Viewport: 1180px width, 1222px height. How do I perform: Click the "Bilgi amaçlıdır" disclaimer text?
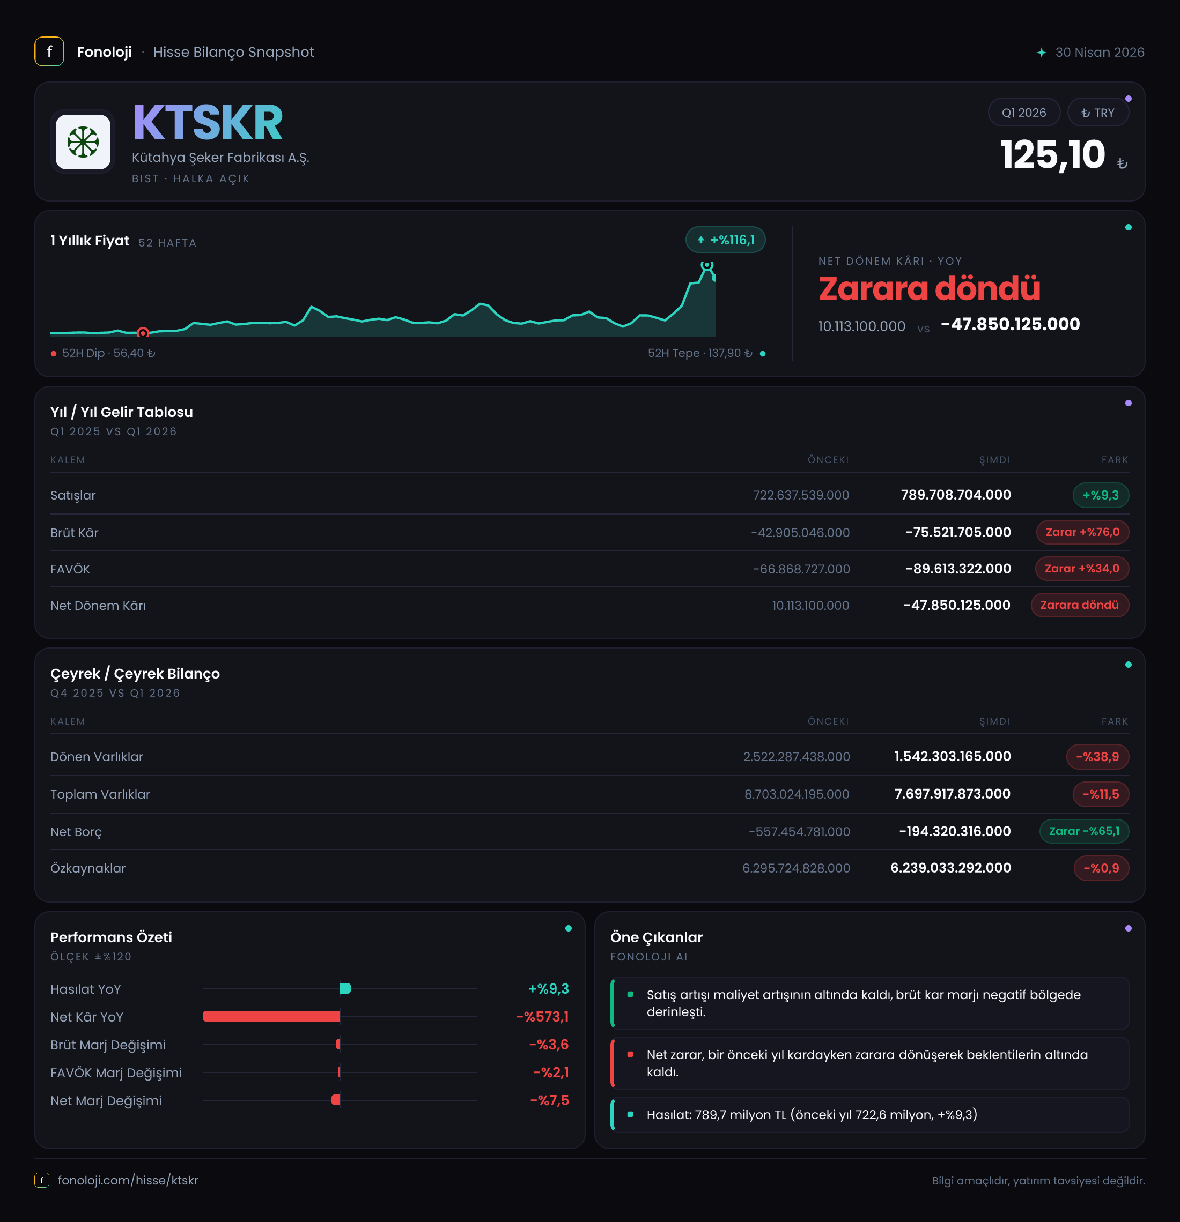point(1038,1180)
